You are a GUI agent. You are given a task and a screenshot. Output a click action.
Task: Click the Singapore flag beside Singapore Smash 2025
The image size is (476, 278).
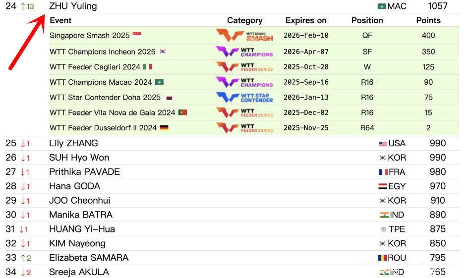[137, 35]
